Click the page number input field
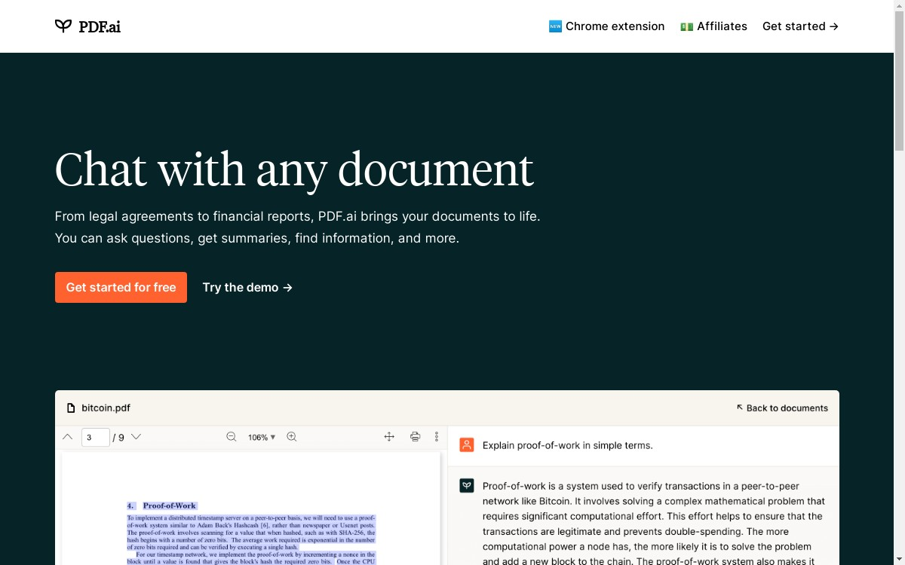Image resolution: width=905 pixels, height=565 pixels. point(96,437)
